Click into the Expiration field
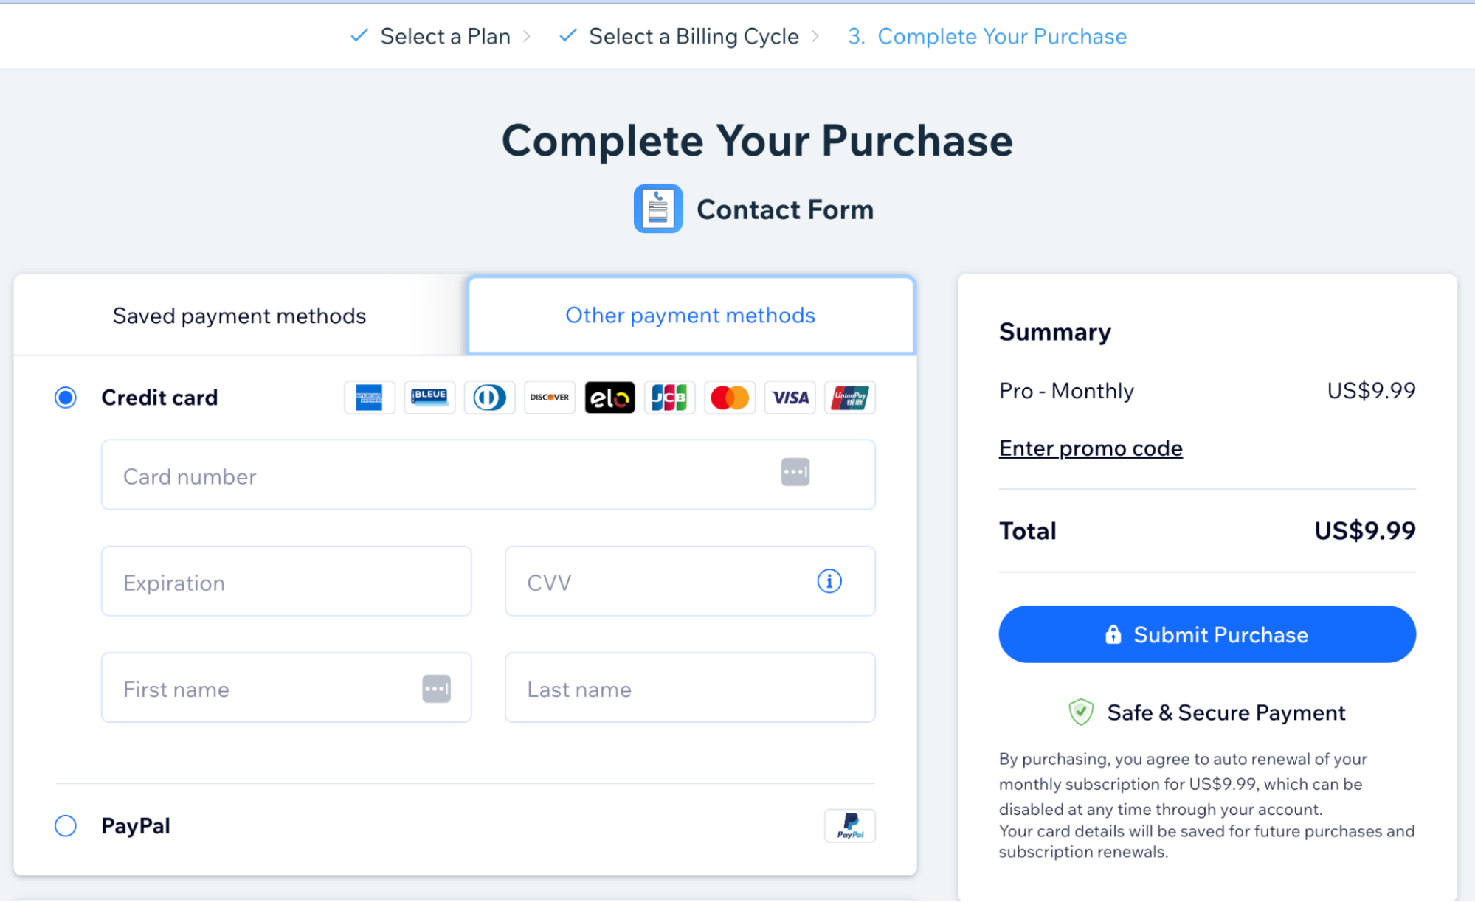 coord(286,582)
